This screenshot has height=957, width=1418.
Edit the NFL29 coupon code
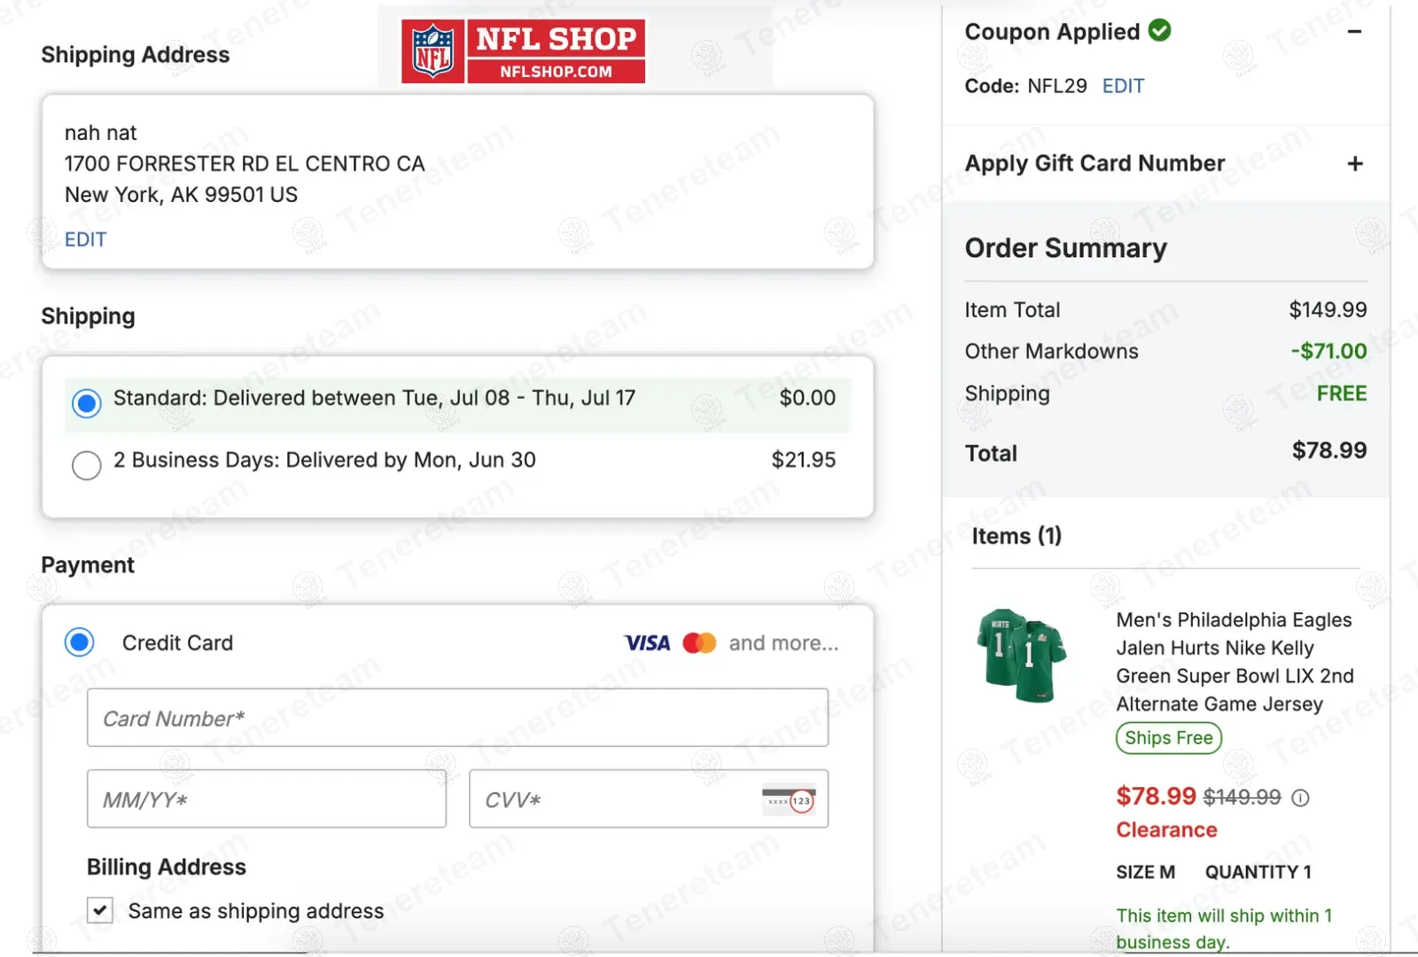(x=1123, y=86)
